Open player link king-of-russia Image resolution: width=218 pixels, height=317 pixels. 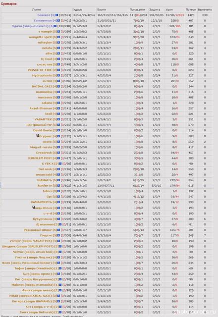(44, 147)
